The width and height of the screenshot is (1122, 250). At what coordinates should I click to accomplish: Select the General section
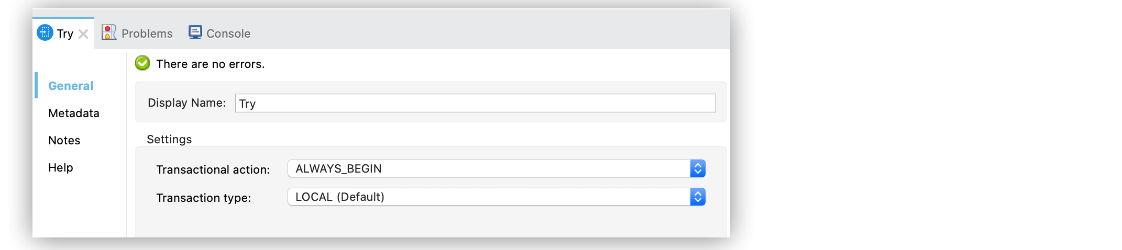click(71, 86)
